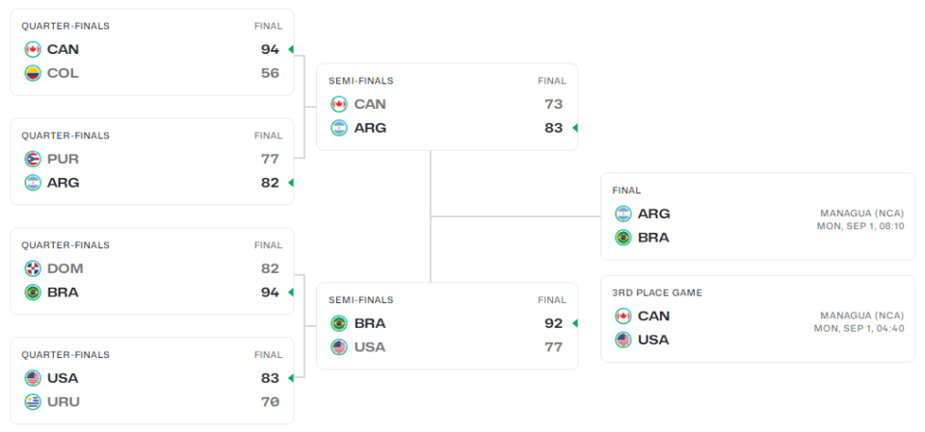The height and width of the screenshot is (432, 925).
Task: Open the Final match card
Action: [x=757, y=216]
